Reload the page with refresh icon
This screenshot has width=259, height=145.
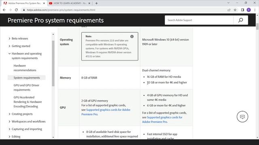(x=16, y=10)
